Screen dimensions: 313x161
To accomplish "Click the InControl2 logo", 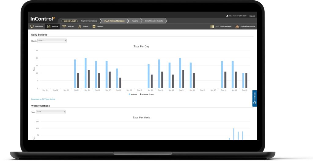I will tap(42, 19).
